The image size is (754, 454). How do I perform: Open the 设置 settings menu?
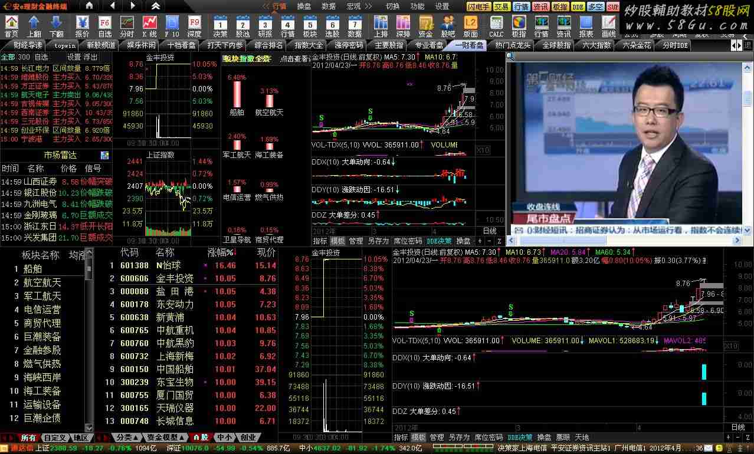click(442, 6)
